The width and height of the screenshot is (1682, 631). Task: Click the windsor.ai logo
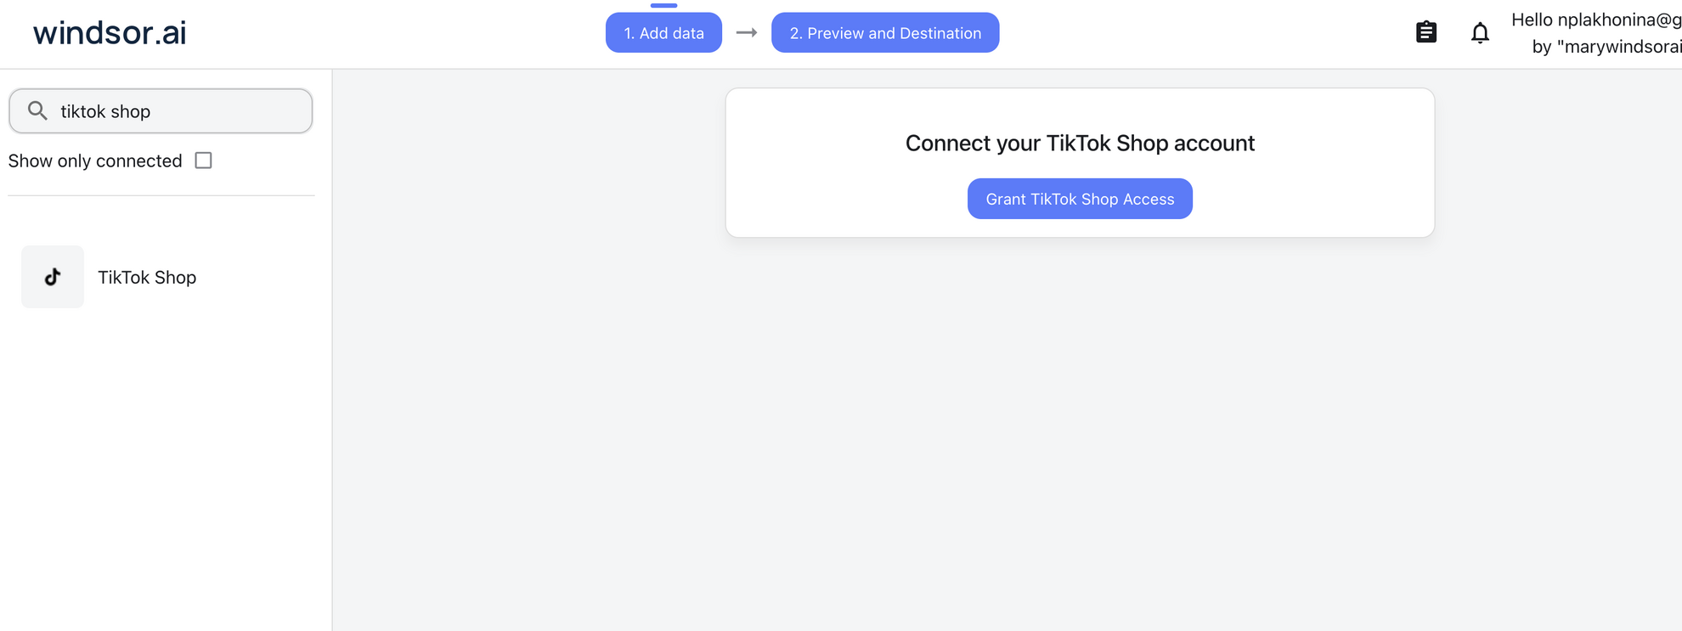(x=110, y=32)
